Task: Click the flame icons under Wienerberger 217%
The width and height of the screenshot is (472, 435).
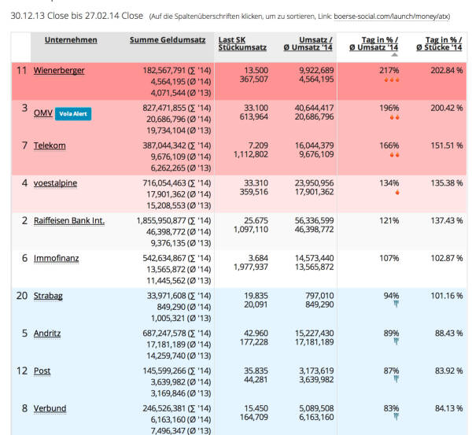Action: point(392,79)
